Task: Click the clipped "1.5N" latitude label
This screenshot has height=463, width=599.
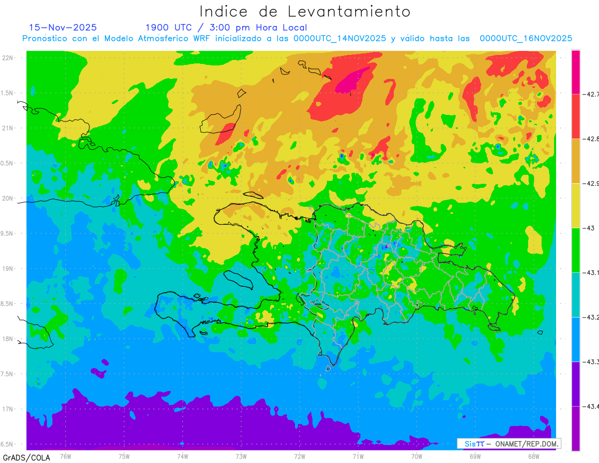Action: (6, 93)
